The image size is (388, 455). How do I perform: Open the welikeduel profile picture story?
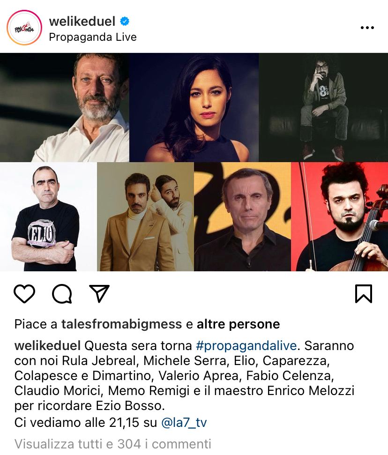point(24,28)
